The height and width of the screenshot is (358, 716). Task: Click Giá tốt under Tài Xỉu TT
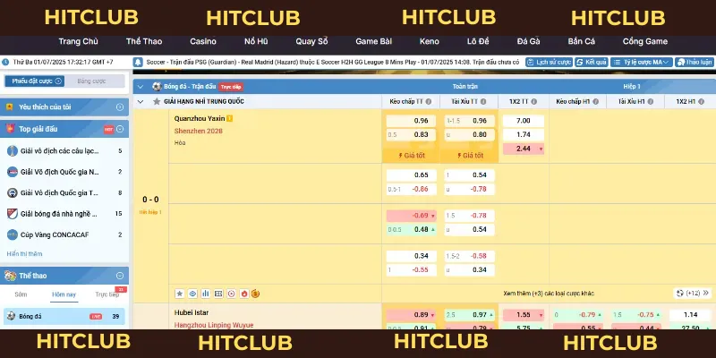[469, 156]
